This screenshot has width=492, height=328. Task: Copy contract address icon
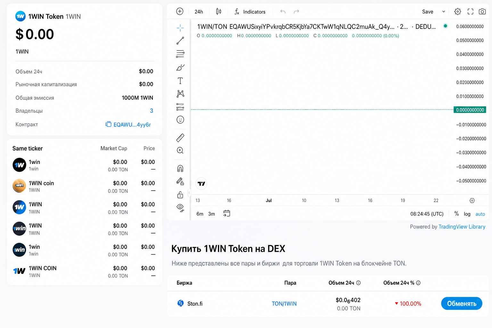pyautogui.click(x=109, y=124)
